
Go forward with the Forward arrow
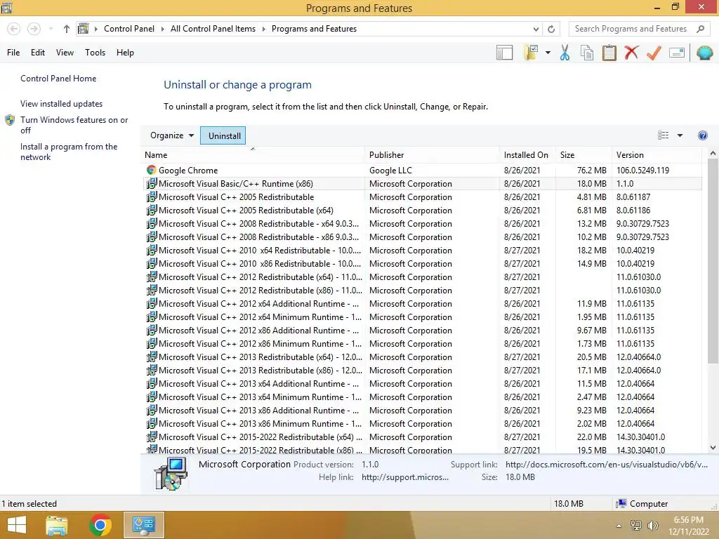pyautogui.click(x=34, y=29)
